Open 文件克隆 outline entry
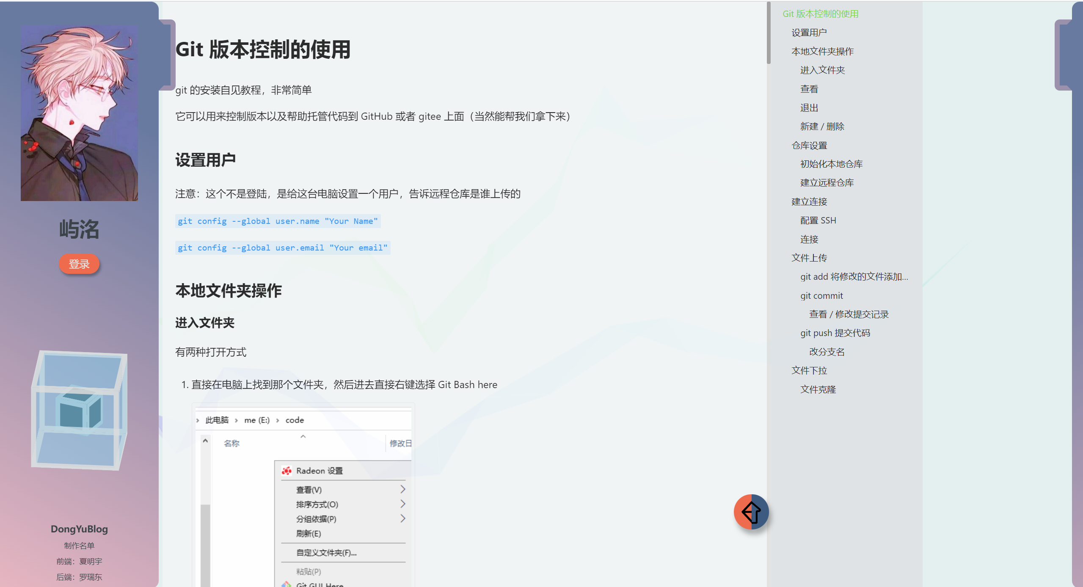Viewport: 1083px width, 587px height. (818, 389)
